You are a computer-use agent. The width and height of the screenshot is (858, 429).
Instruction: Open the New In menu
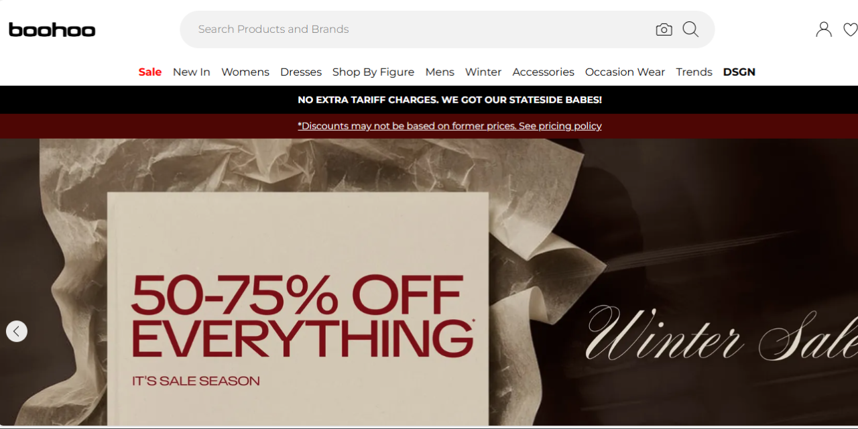[192, 72]
